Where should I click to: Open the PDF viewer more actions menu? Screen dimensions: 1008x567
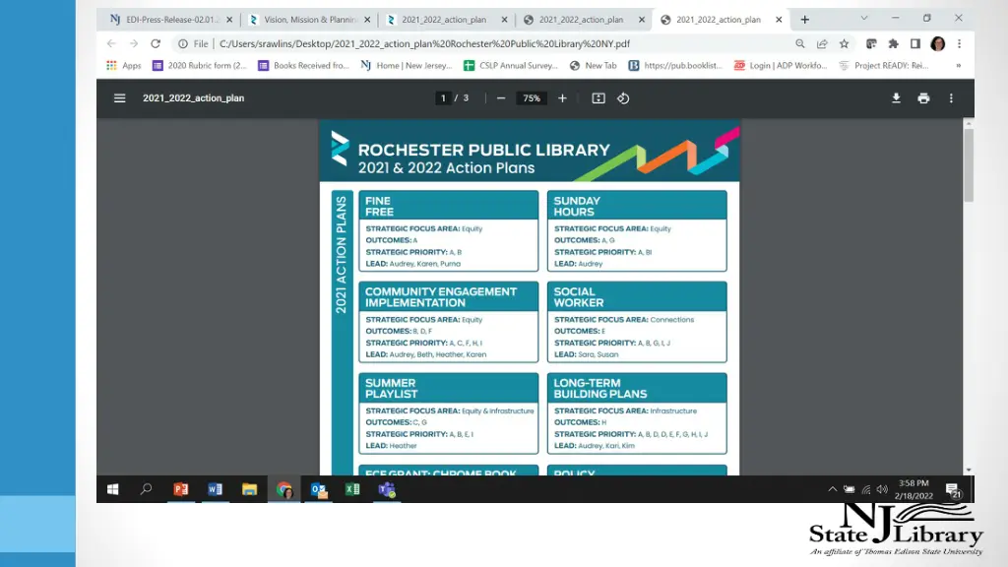point(952,98)
